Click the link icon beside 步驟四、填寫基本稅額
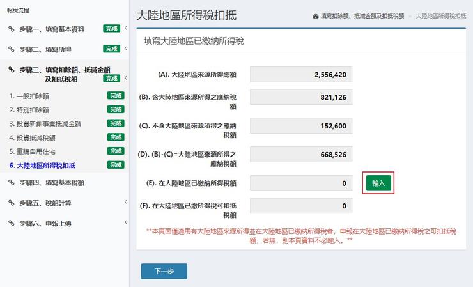 (x=10, y=182)
